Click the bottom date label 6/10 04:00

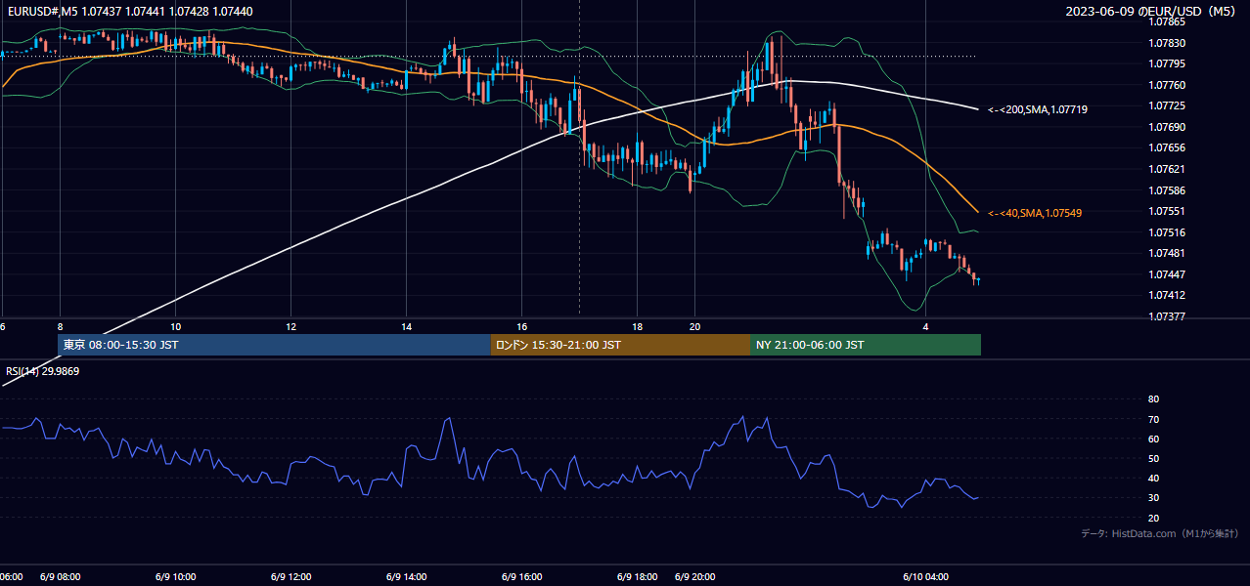coord(925,577)
